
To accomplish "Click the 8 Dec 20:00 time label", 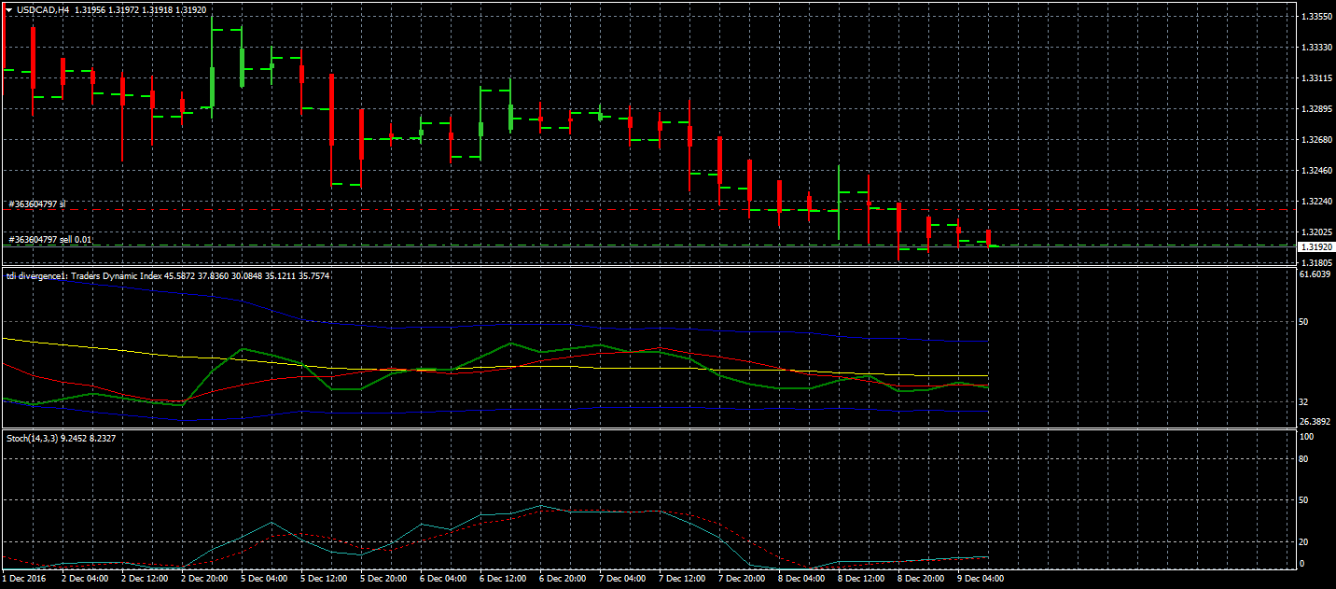I will point(921,579).
